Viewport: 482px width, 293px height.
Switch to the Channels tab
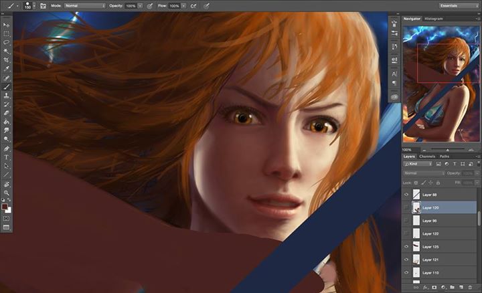427,156
